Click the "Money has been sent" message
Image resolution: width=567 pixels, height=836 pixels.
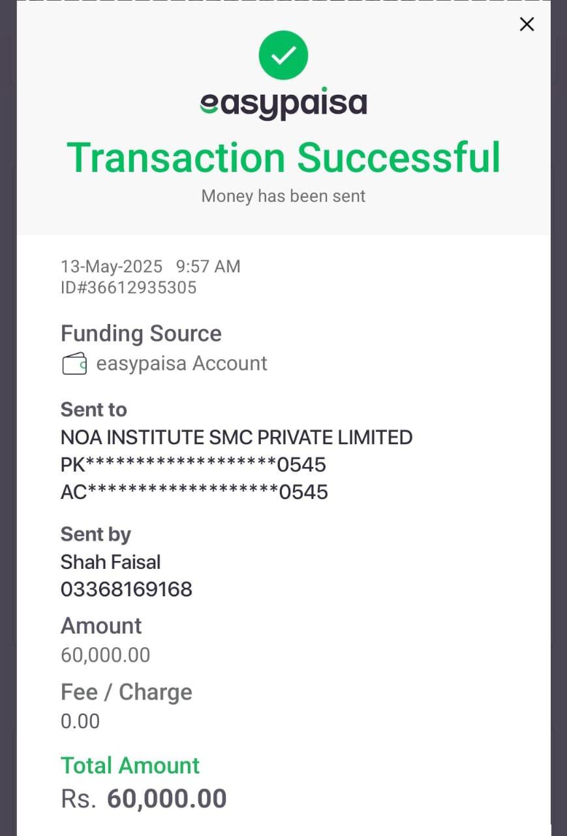pos(283,196)
